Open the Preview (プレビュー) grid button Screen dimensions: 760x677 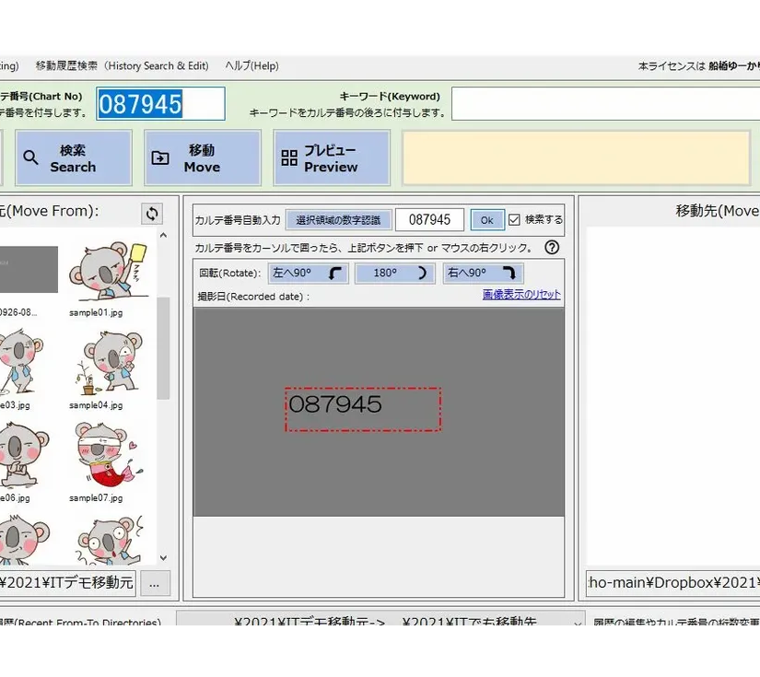[x=331, y=158]
